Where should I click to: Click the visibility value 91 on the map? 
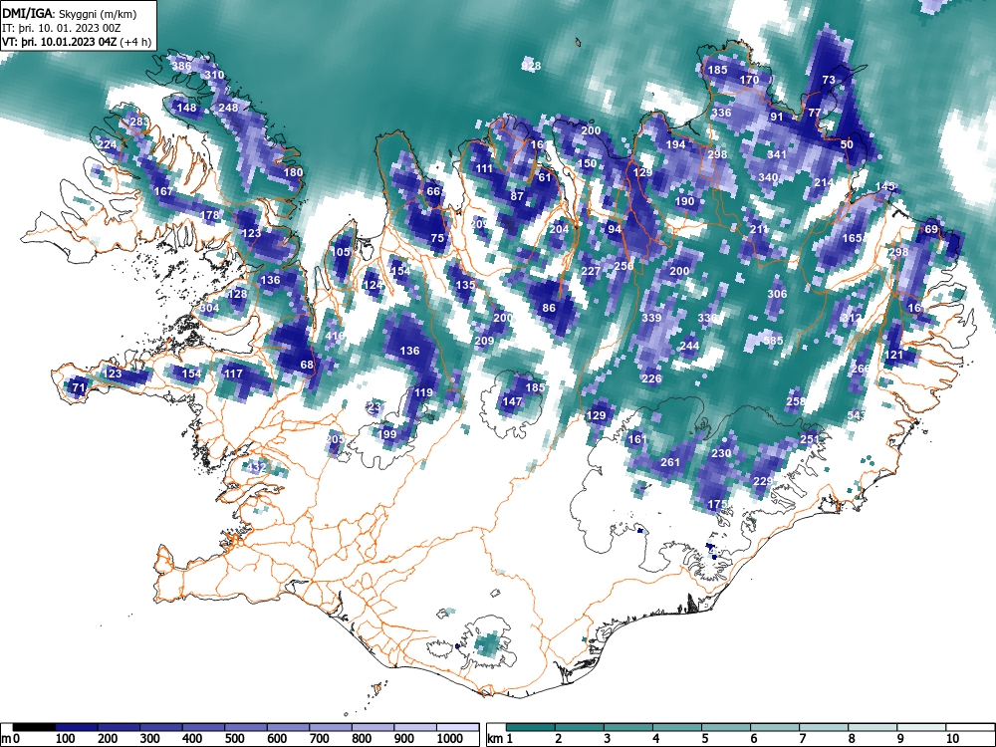tap(776, 117)
